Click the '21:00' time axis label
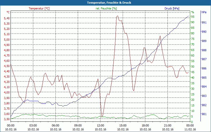This screenshot has width=211, height=132. point(168,126)
